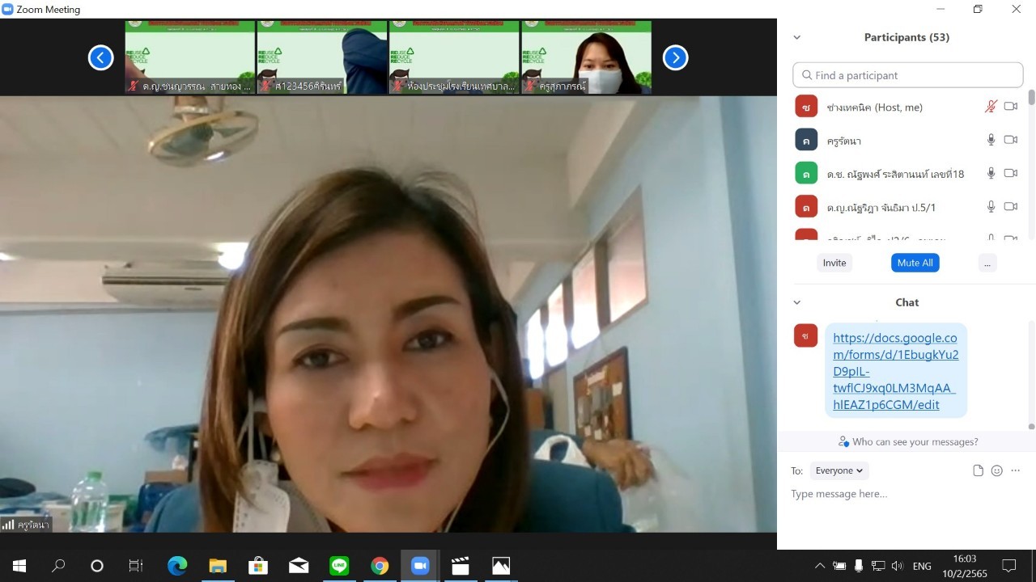Screen dimensions: 1036x582
Task: Click the Zoom icon in taskbar
Action: pos(420,566)
